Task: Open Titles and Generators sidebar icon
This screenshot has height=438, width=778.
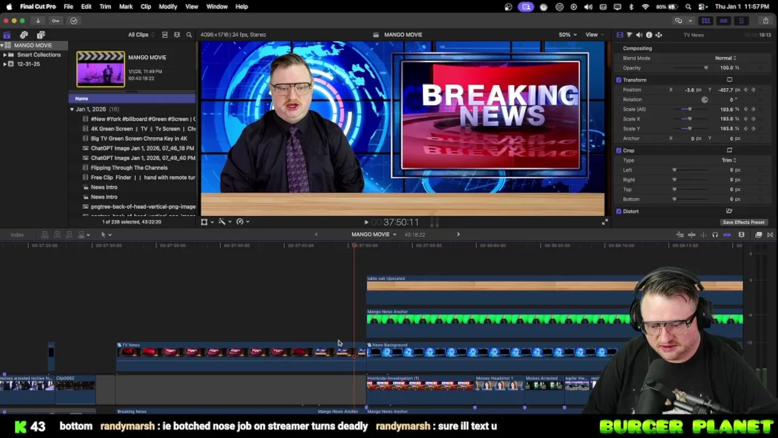Action: (x=41, y=35)
